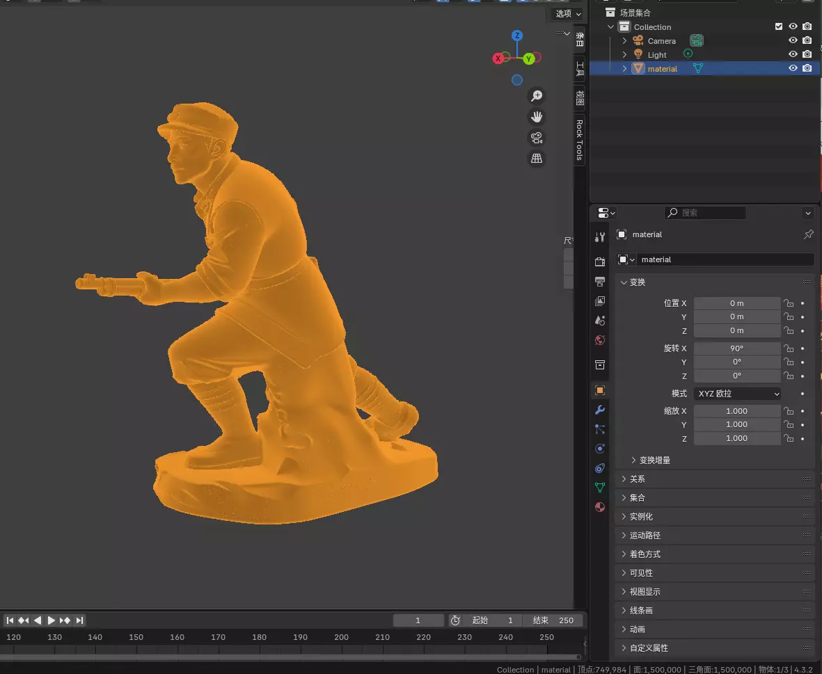Jump to the last frame

pos(79,620)
